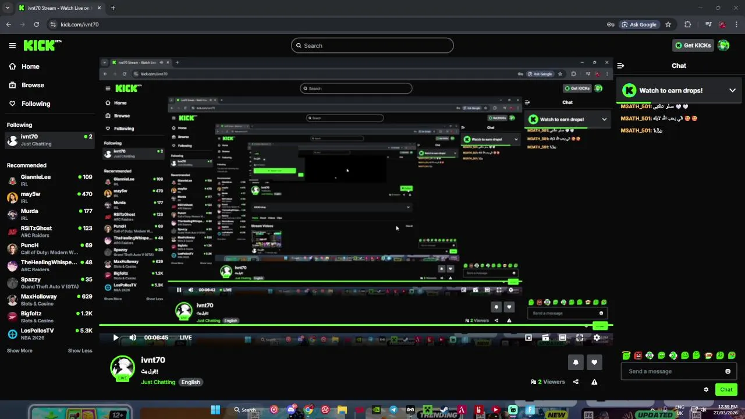745x419 pixels.
Task: Click the 2 Viewers count
Action: 548,382
